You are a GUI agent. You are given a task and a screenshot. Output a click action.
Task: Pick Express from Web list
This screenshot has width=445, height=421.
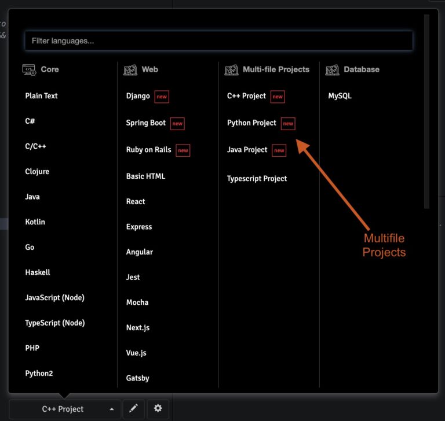(139, 227)
